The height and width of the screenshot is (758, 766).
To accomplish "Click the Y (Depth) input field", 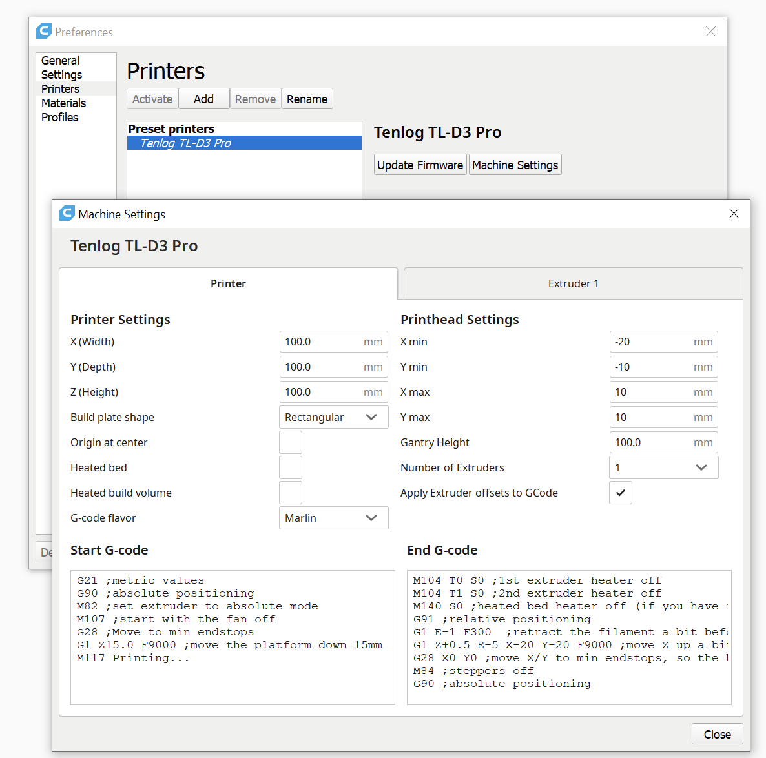I will (334, 367).
